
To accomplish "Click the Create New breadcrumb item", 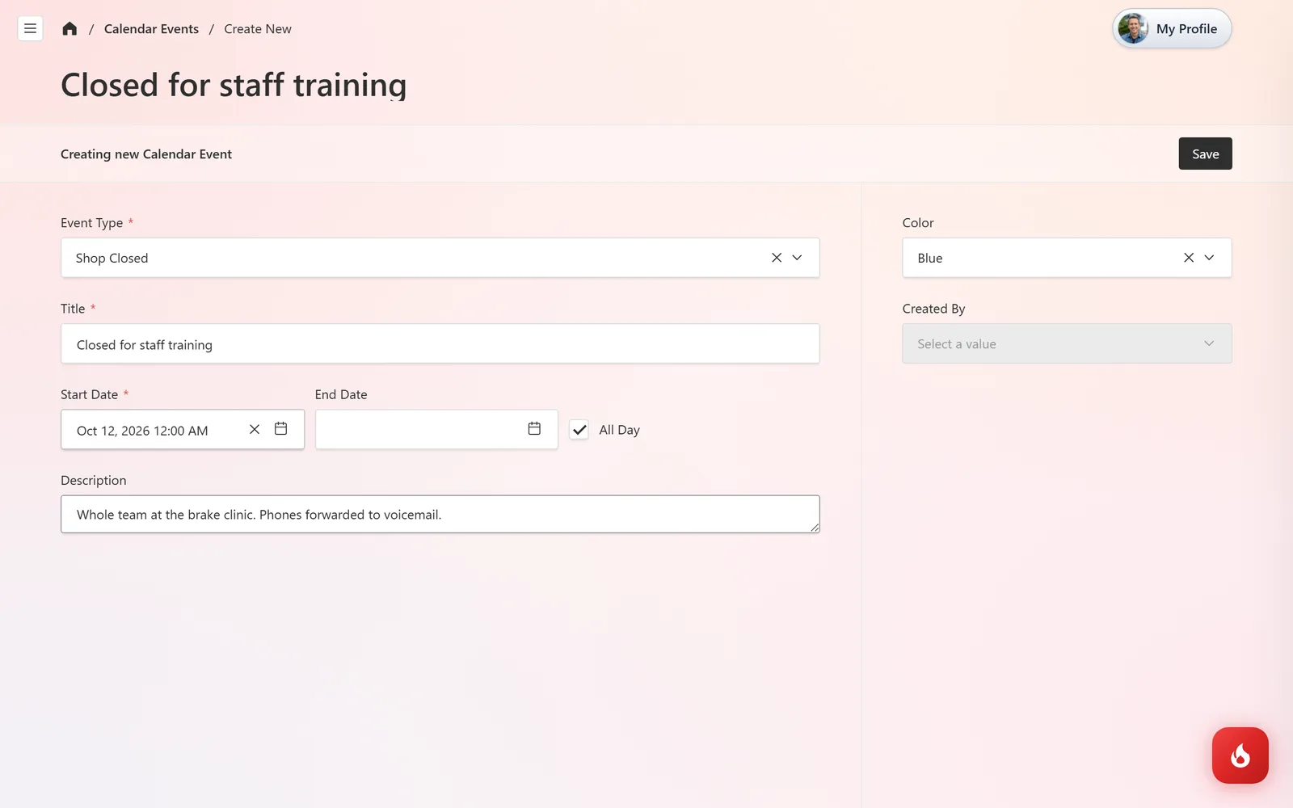I will coord(258,29).
